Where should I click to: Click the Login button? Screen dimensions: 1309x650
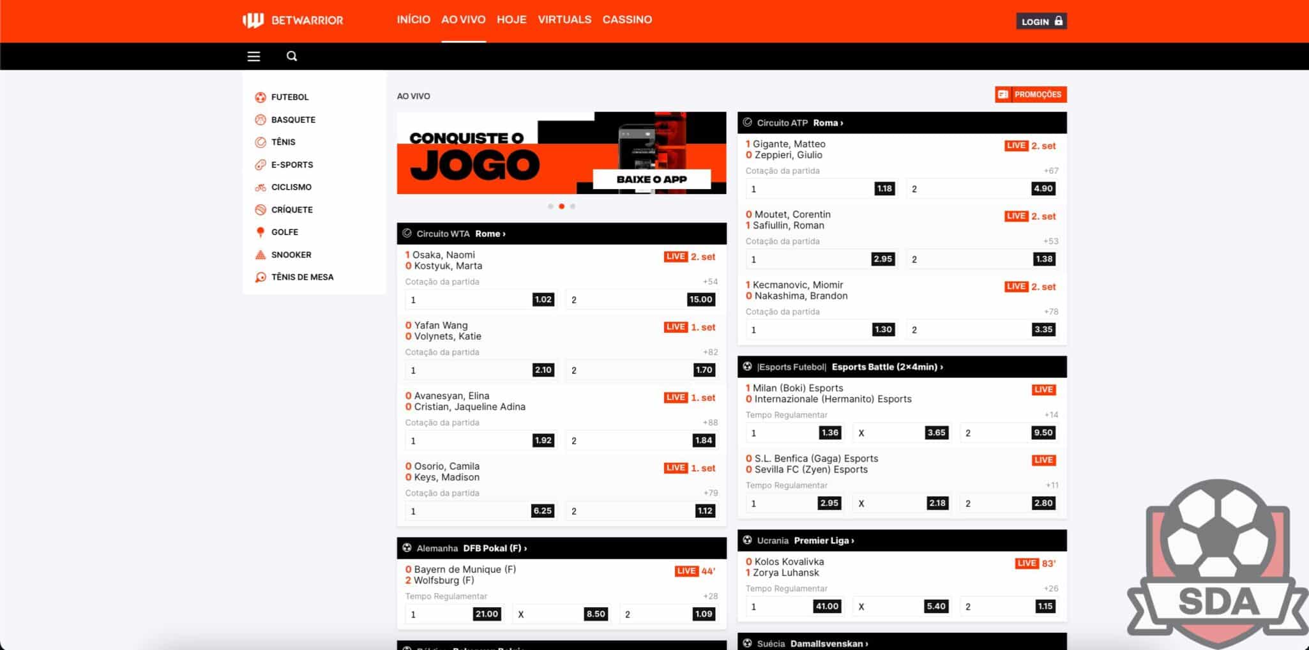[1041, 21]
